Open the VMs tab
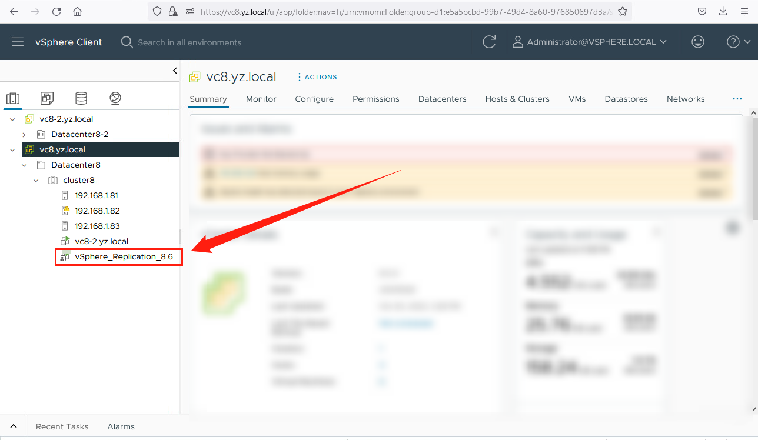758x440 pixels. tap(577, 99)
